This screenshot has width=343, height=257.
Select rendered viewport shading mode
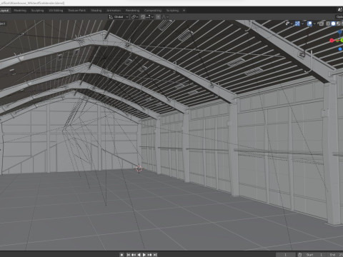point(342,24)
